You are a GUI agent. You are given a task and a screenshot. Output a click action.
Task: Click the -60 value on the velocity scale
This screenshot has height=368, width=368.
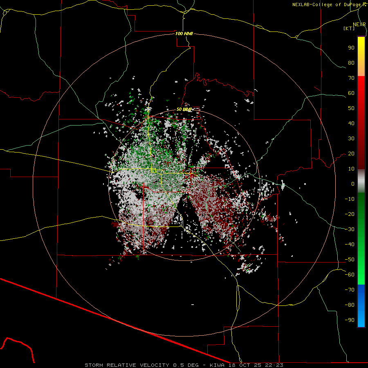pos(350,275)
